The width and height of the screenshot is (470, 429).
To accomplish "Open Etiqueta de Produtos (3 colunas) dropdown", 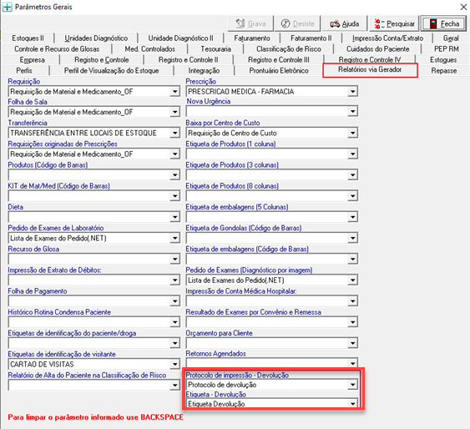I will 352,175.
